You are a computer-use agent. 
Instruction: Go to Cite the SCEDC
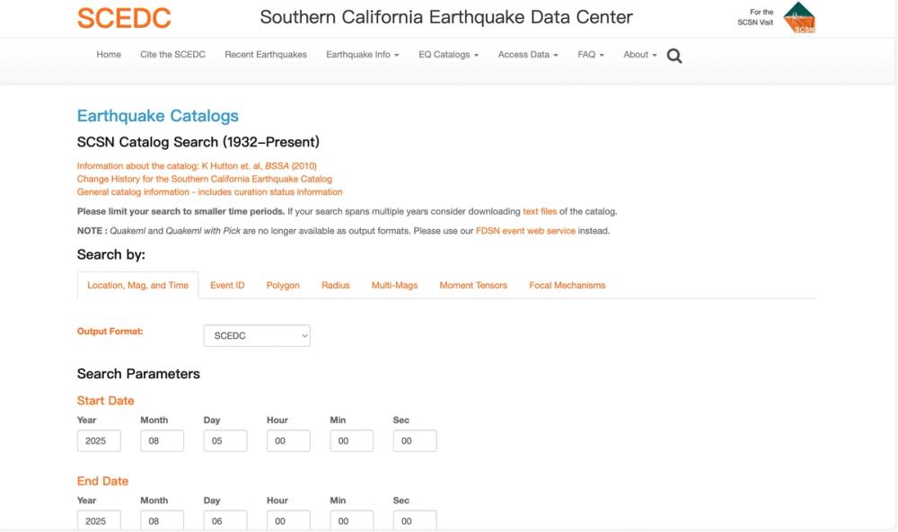(x=172, y=55)
